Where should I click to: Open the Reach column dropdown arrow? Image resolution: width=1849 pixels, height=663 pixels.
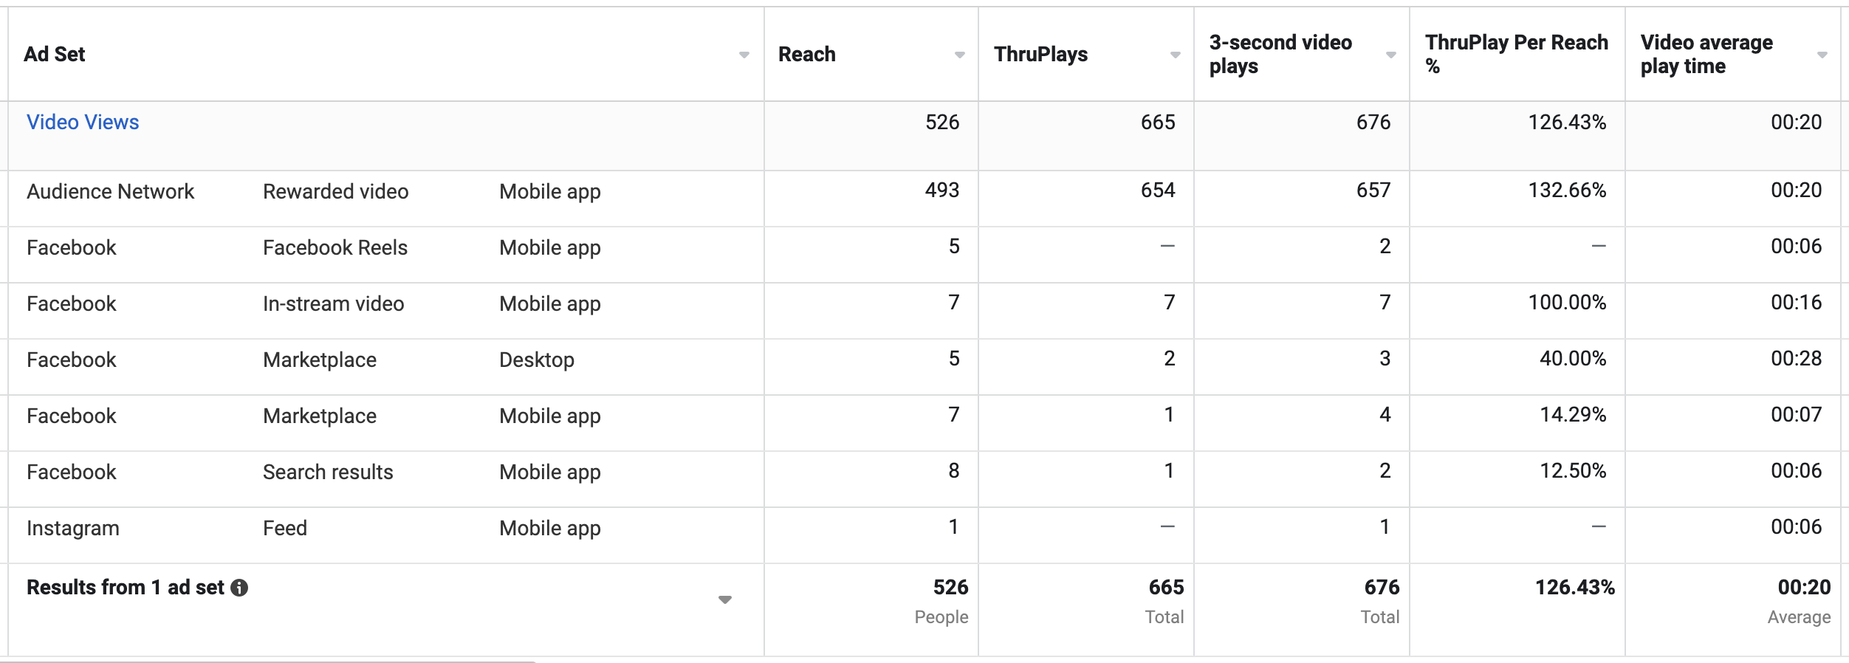(959, 55)
